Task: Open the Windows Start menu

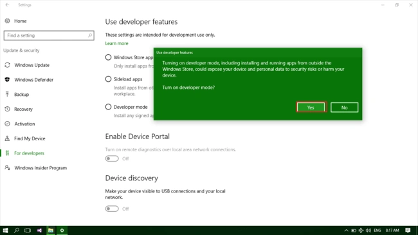Action: 5,230
